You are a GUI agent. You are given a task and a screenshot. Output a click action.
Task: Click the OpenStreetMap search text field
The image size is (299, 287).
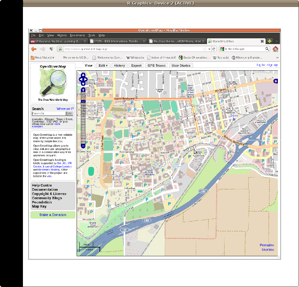point(49,114)
